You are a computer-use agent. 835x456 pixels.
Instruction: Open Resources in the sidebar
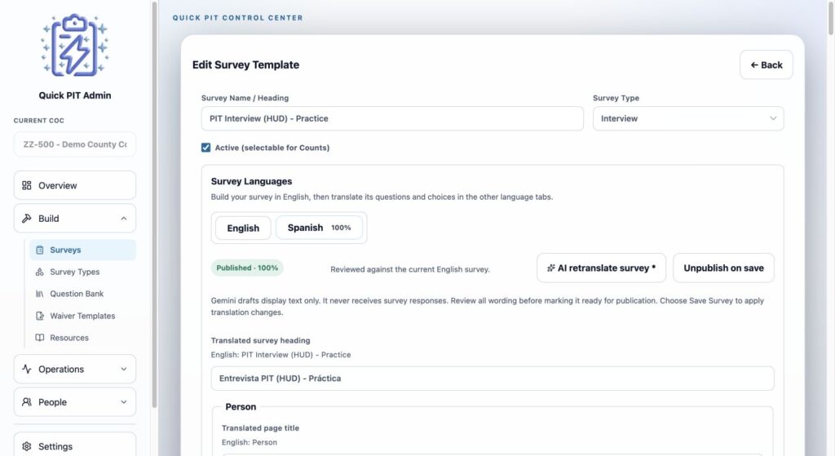pos(82,338)
